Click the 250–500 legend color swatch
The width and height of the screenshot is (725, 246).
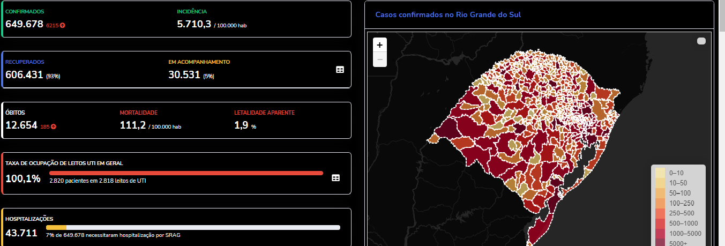click(660, 213)
